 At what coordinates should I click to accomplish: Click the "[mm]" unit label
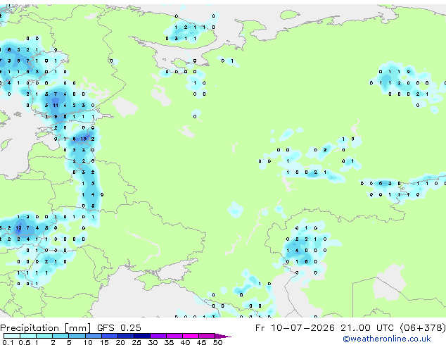point(78,328)
